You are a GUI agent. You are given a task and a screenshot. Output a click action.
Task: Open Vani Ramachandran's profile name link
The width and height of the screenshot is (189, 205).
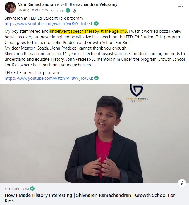37,4
